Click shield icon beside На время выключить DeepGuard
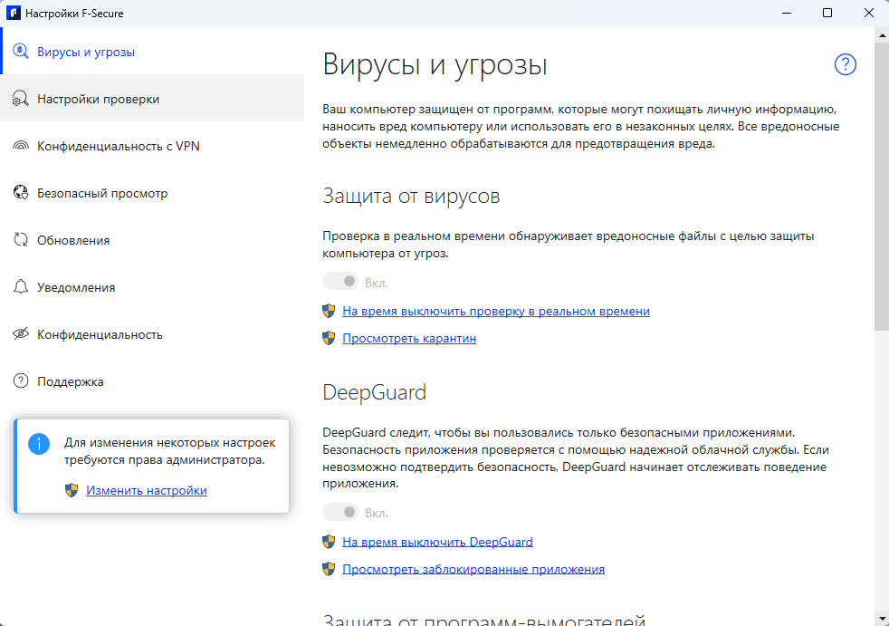 tap(329, 542)
